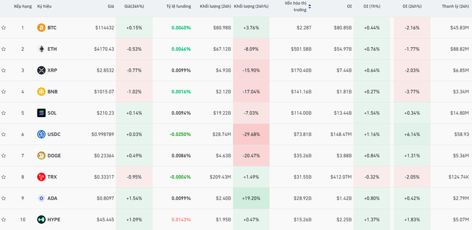Viewport: 472px width, 230px height.
Task: Toggle the favorite star for ETH
Action: [x=3, y=49]
